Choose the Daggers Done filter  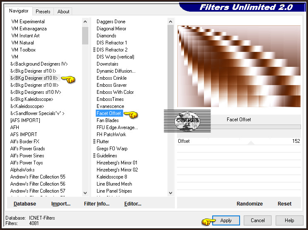click(111, 22)
